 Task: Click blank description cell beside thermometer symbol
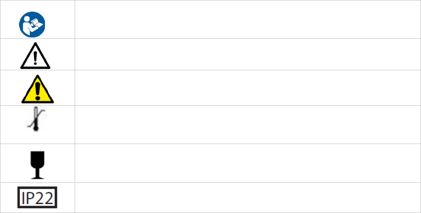pos(247,125)
